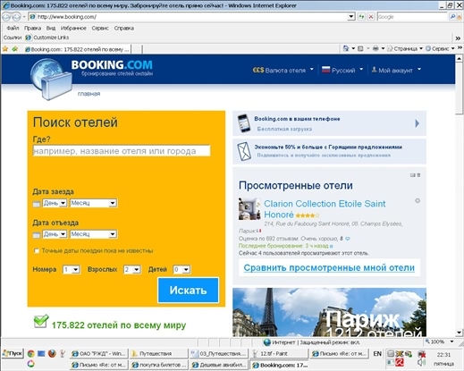This screenshot has height=371, width=464.
Task: Launch Chrome from the quick launch bar
Action: click(30, 354)
